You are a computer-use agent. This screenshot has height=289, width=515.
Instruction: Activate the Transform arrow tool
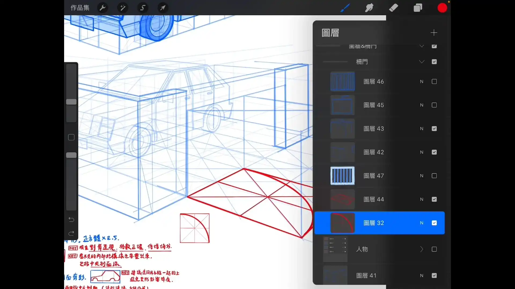pyautogui.click(x=163, y=7)
